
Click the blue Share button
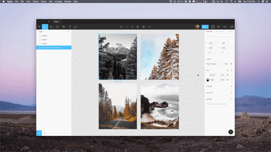205,27
